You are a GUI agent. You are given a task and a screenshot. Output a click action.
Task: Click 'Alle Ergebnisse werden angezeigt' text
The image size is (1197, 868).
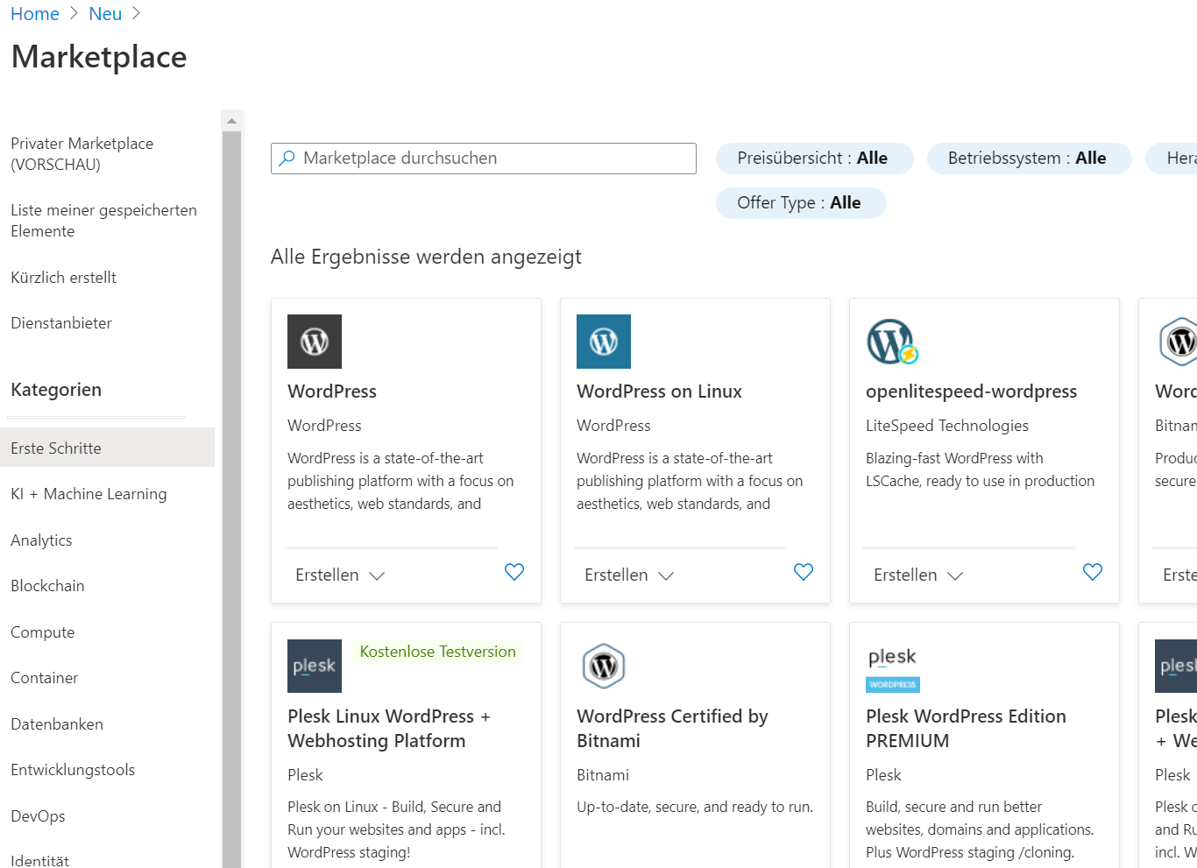[x=426, y=257]
